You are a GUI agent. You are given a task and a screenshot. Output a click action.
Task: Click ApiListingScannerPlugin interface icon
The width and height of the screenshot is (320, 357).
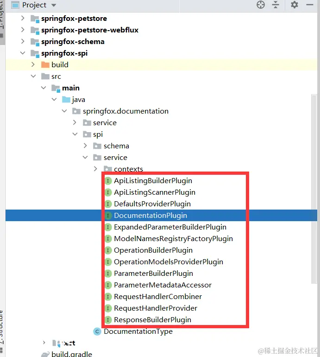click(108, 192)
